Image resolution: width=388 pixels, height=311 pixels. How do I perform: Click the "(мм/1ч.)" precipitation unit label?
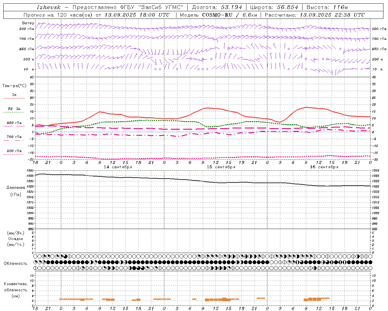coord(15,244)
